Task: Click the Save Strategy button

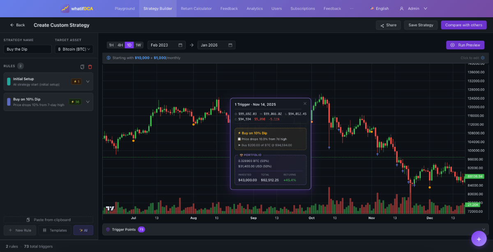Action: (x=421, y=25)
